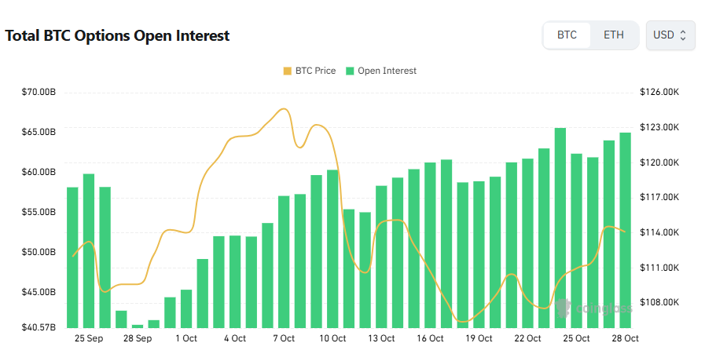Switch to the ETH tab

614,35
